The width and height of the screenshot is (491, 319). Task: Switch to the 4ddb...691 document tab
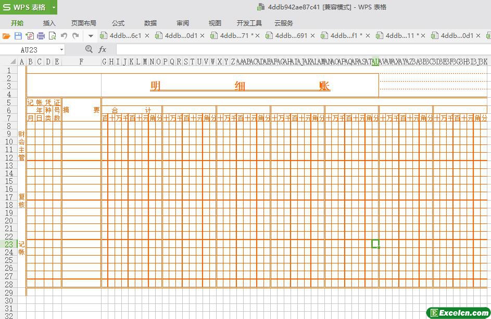291,36
